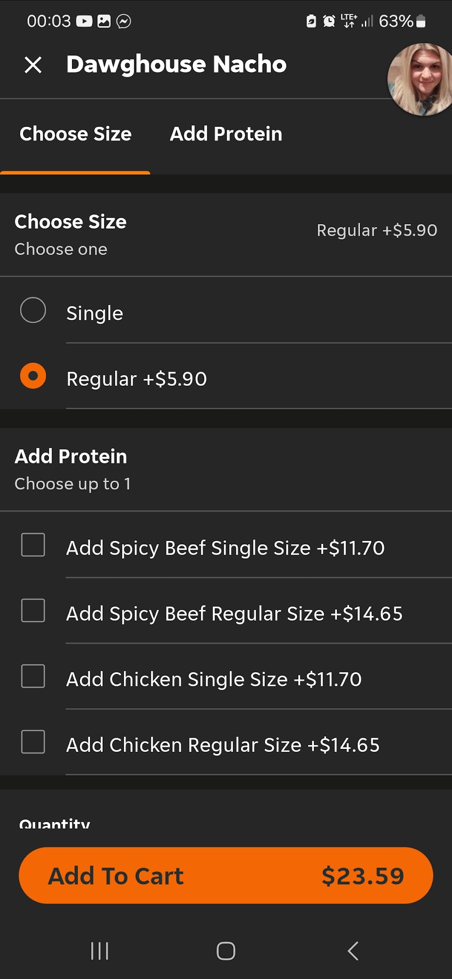The width and height of the screenshot is (452, 979).
Task: Select the Single size radio button
Action: click(33, 310)
